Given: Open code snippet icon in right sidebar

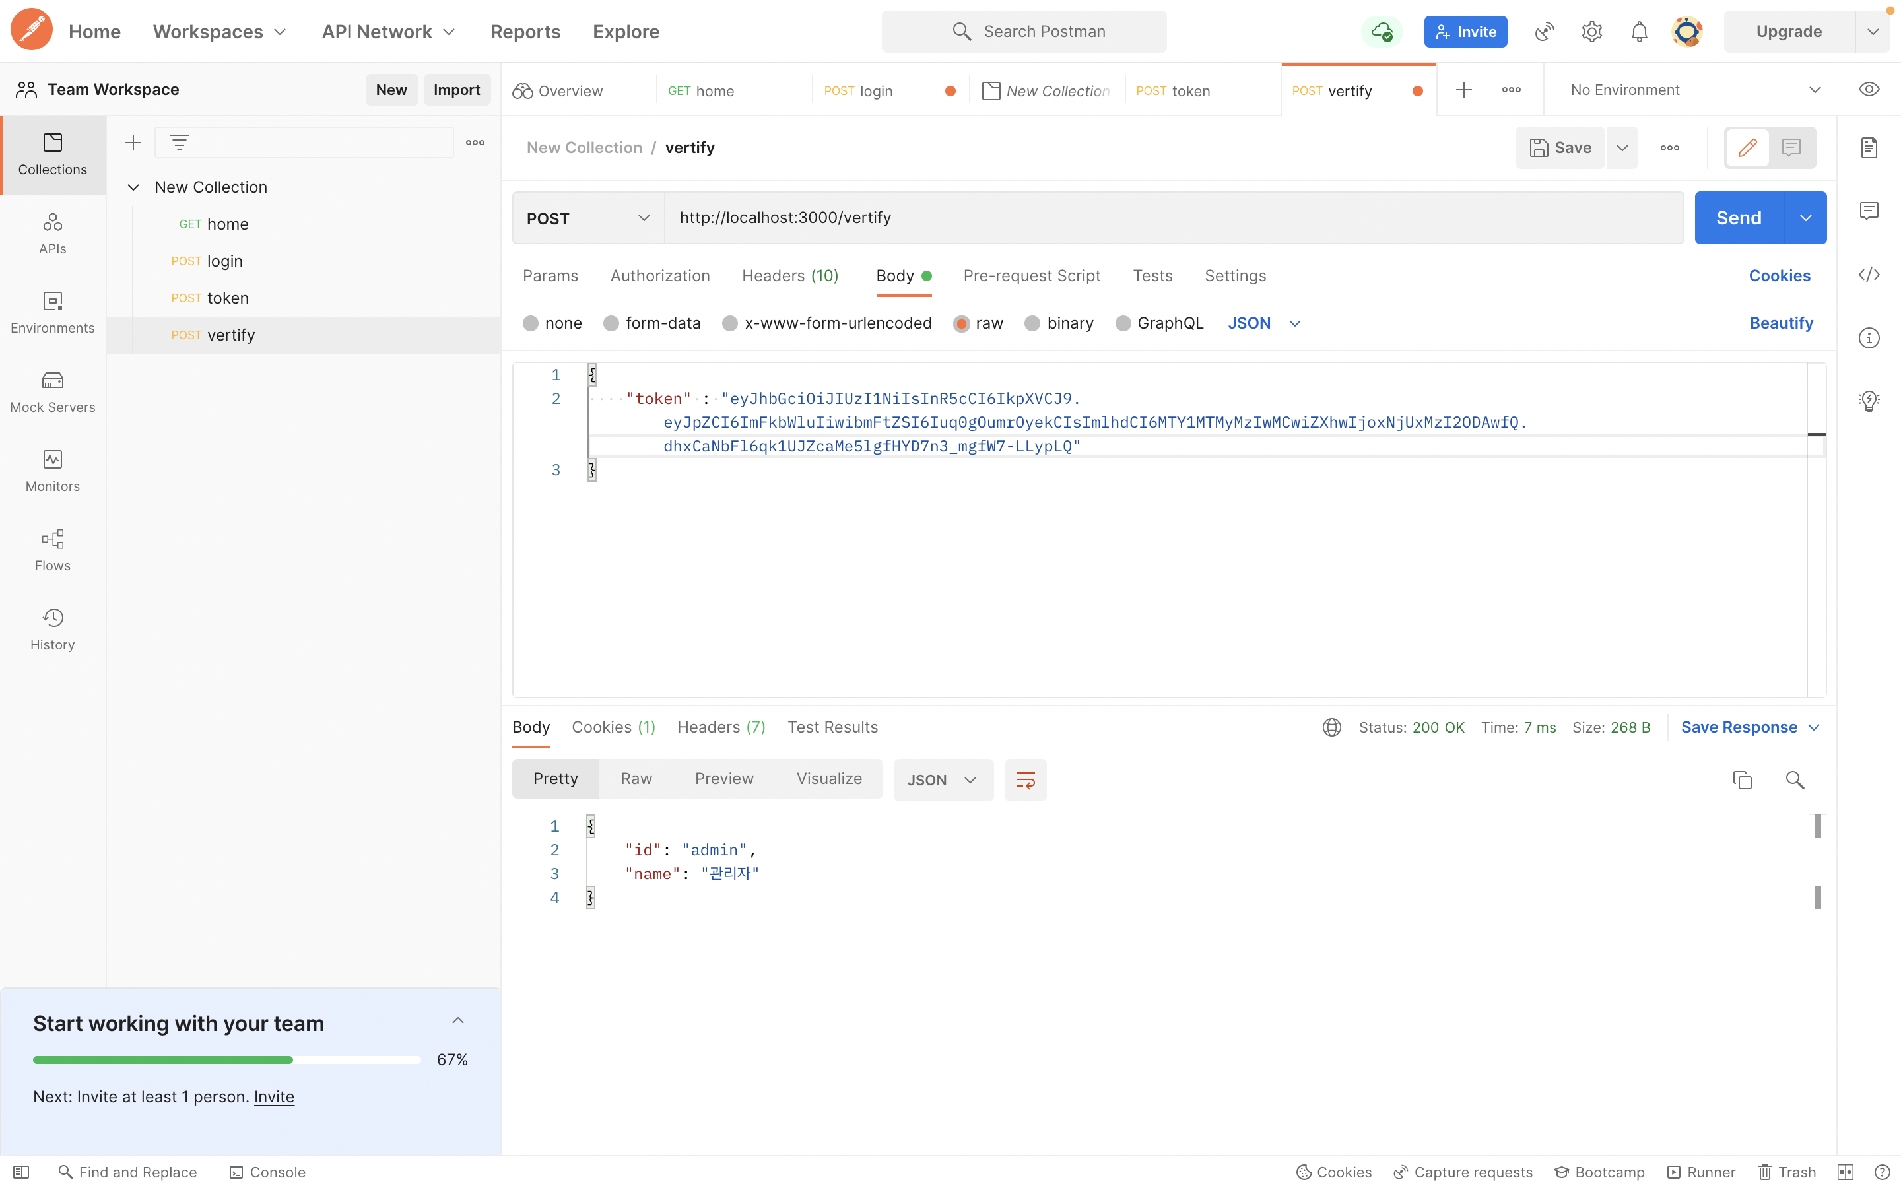Looking at the screenshot, I should click(1869, 274).
